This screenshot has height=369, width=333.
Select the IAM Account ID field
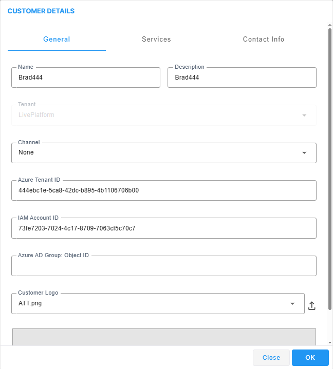(163, 228)
